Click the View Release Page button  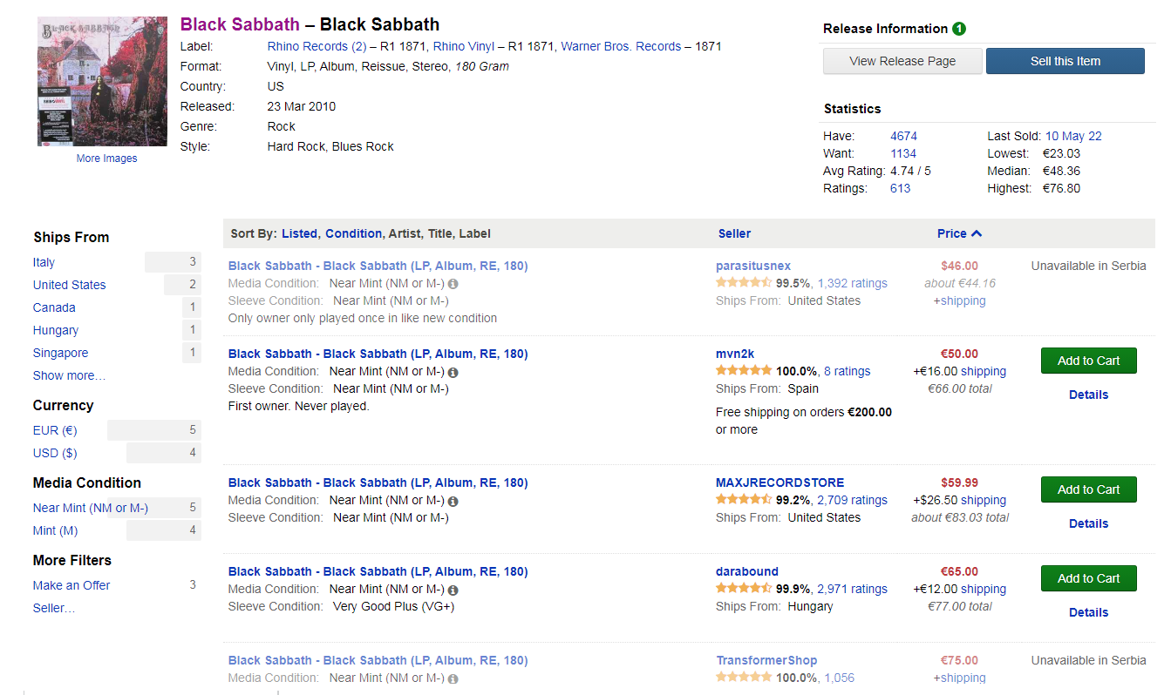tap(902, 61)
